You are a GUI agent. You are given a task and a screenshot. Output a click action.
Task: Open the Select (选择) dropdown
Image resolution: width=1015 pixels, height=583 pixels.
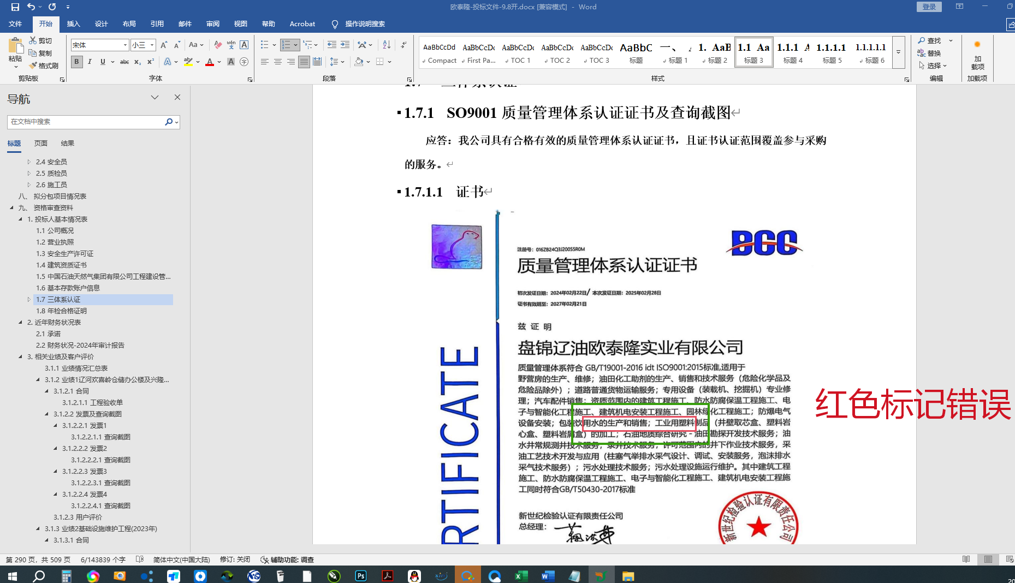[933, 66]
